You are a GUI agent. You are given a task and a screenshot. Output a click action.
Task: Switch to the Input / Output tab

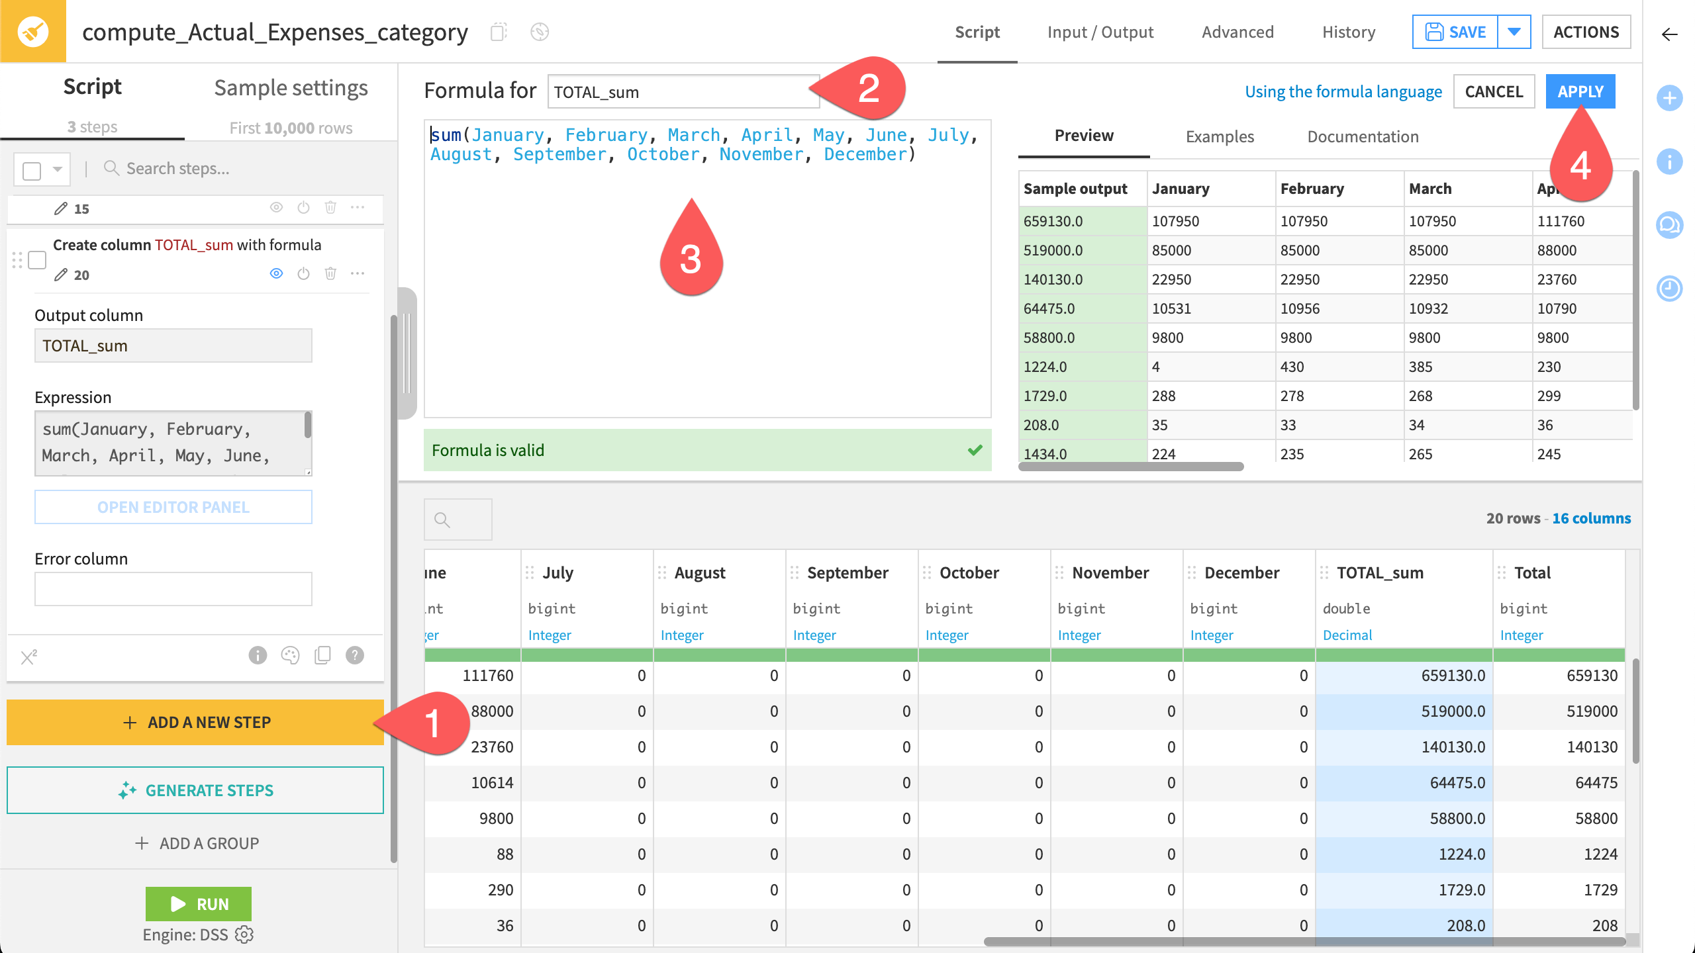[x=1100, y=32]
